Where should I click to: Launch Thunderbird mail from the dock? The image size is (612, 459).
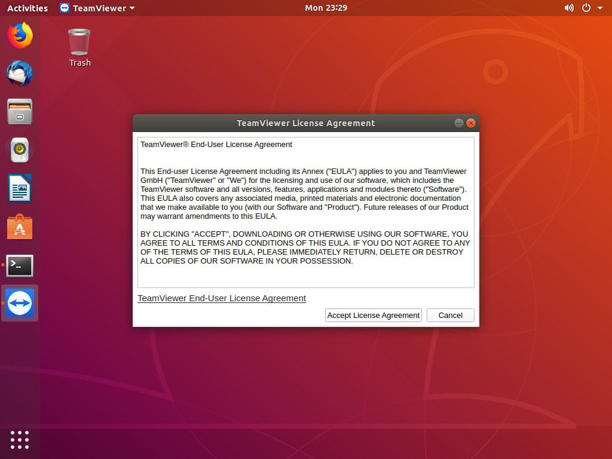tap(20, 73)
